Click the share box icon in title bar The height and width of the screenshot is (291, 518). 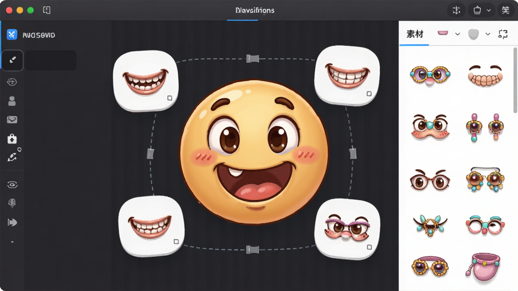coord(477,10)
